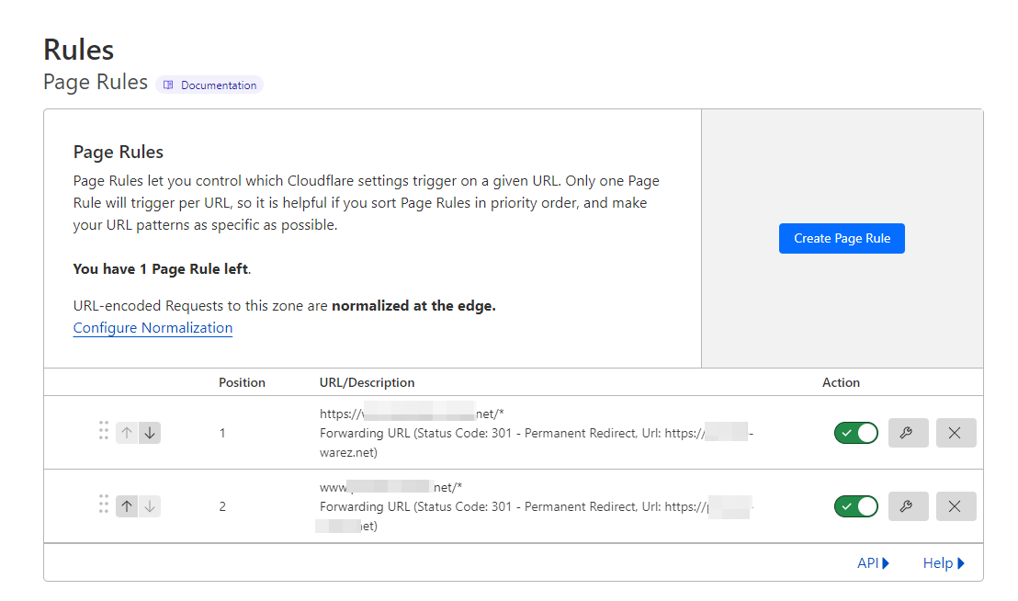Expand the Help section
Screen dimensions: 1018x601
click(x=944, y=563)
